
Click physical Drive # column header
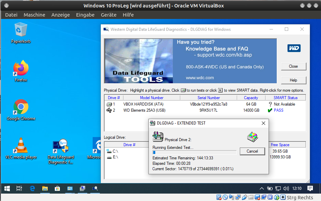click(114, 98)
